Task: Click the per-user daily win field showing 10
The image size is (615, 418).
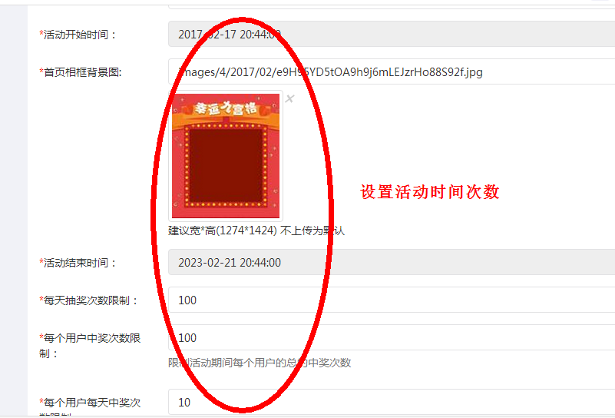Action: click(x=392, y=402)
